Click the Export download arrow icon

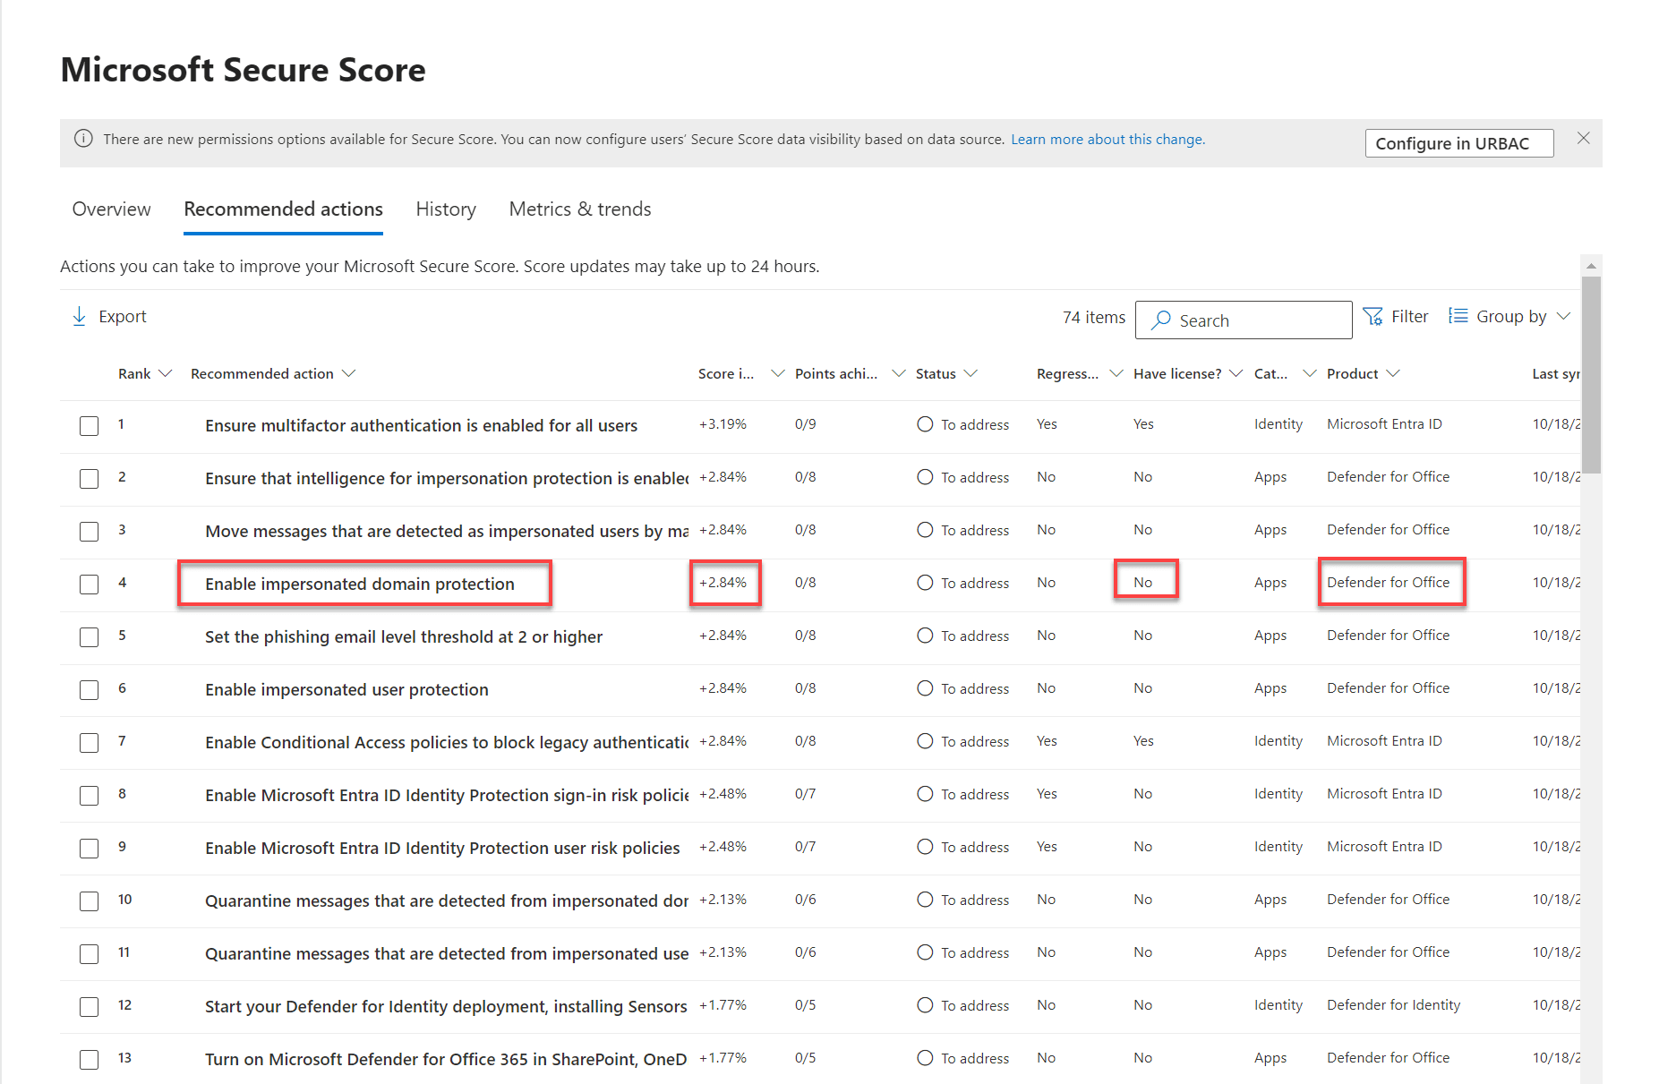79,317
